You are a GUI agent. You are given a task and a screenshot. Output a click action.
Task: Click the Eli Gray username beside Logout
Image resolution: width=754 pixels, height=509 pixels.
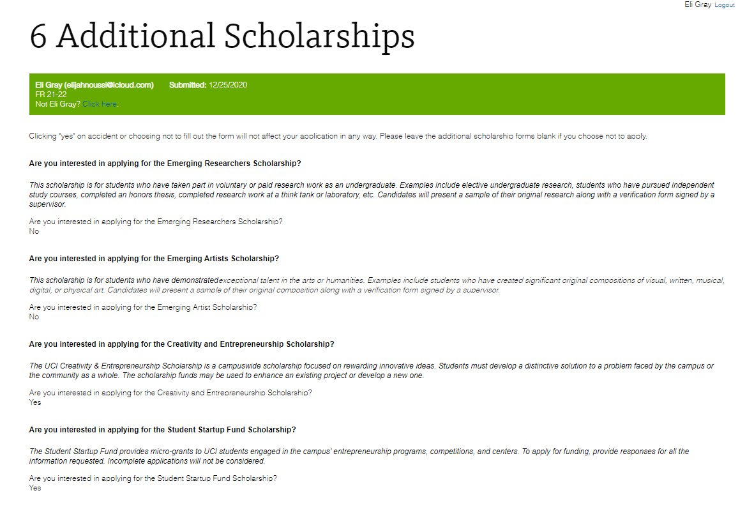coord(697,4)
